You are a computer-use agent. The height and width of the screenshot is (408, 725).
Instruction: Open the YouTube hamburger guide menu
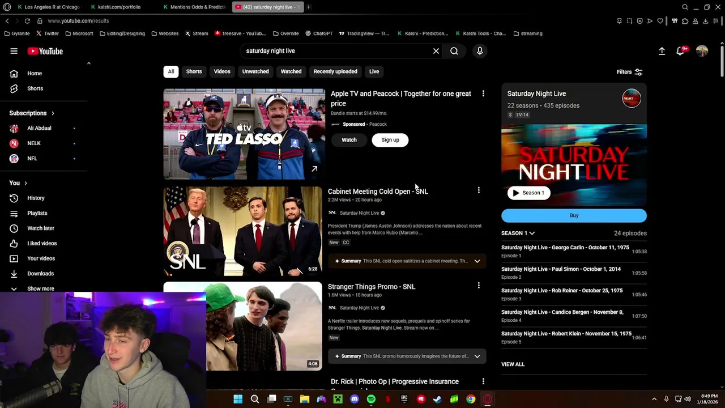[x=14, y=51]
